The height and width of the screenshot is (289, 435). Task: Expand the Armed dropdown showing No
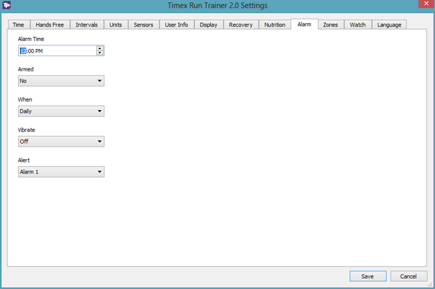tap(61, 81)
